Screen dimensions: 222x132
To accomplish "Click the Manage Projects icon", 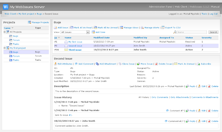I will (x=30, y=22).
